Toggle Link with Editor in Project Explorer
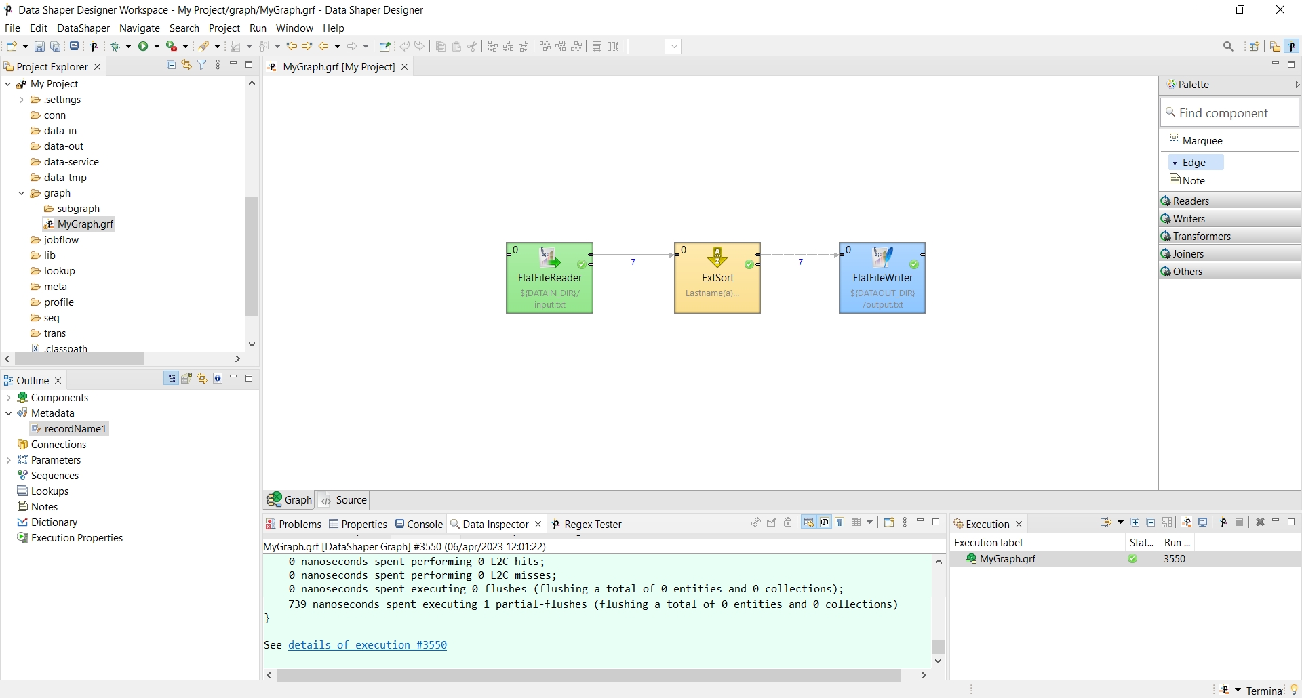This screenshot has width=1302, height=698. 186,65
